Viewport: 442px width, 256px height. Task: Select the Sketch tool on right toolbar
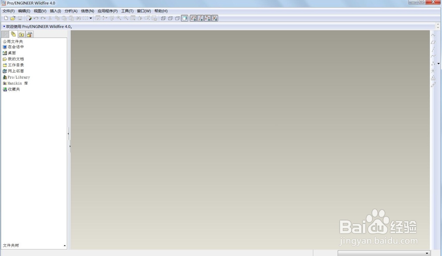coord(433,35)
